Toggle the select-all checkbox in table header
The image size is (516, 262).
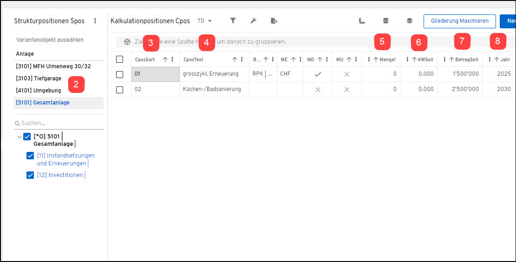click(120, 59)
